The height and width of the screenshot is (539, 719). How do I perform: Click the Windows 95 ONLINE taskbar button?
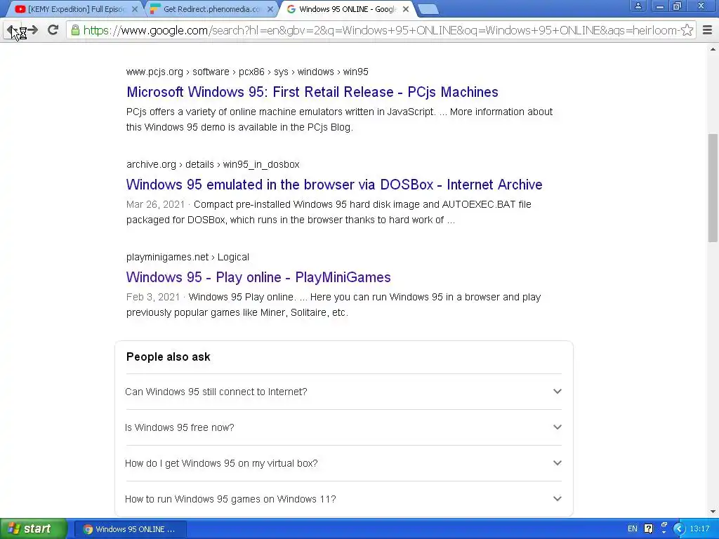(x=130, y=529)
